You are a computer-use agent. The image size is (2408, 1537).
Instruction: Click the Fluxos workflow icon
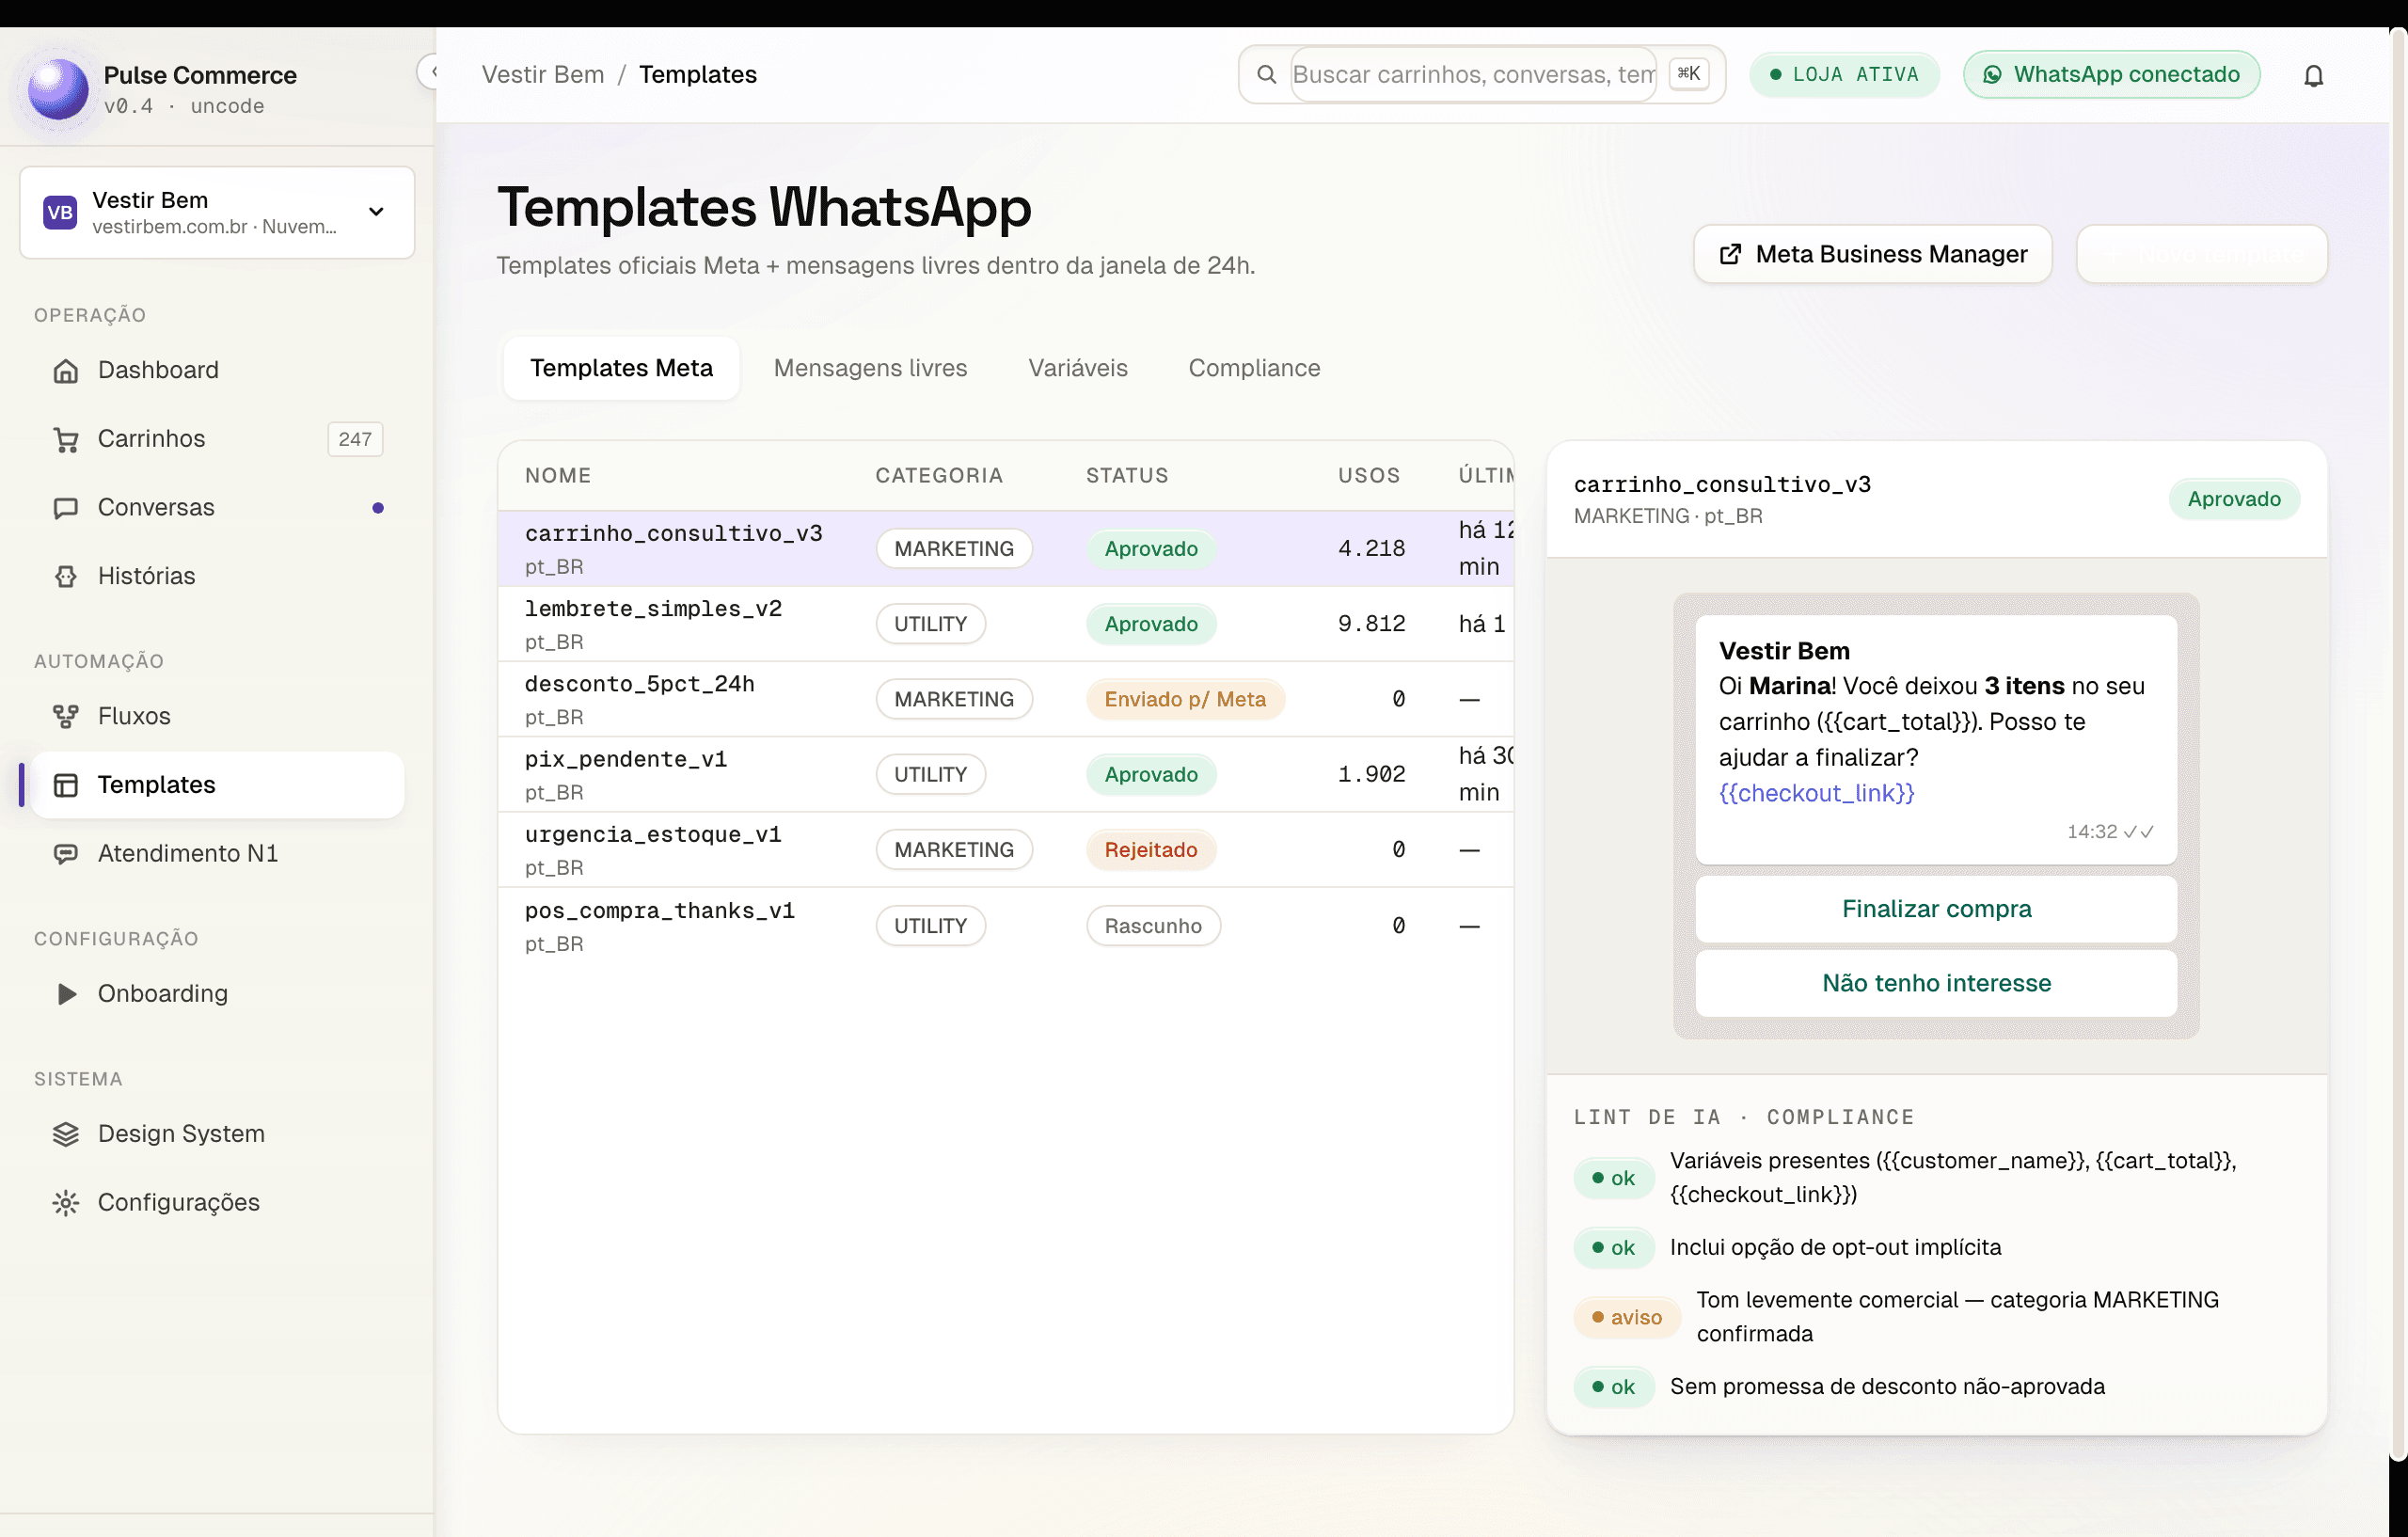(66, 716)
